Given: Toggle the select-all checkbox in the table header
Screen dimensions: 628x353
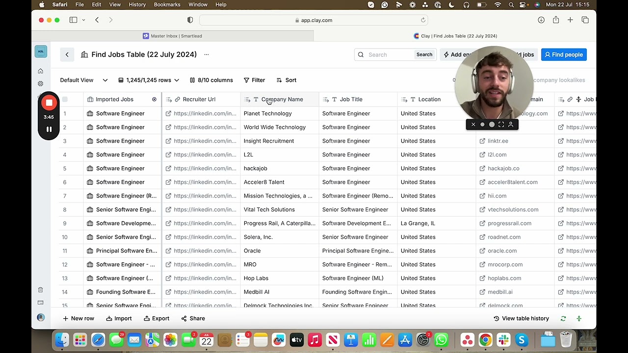Looking at the screenshot, I should click(x=65, y=100).
